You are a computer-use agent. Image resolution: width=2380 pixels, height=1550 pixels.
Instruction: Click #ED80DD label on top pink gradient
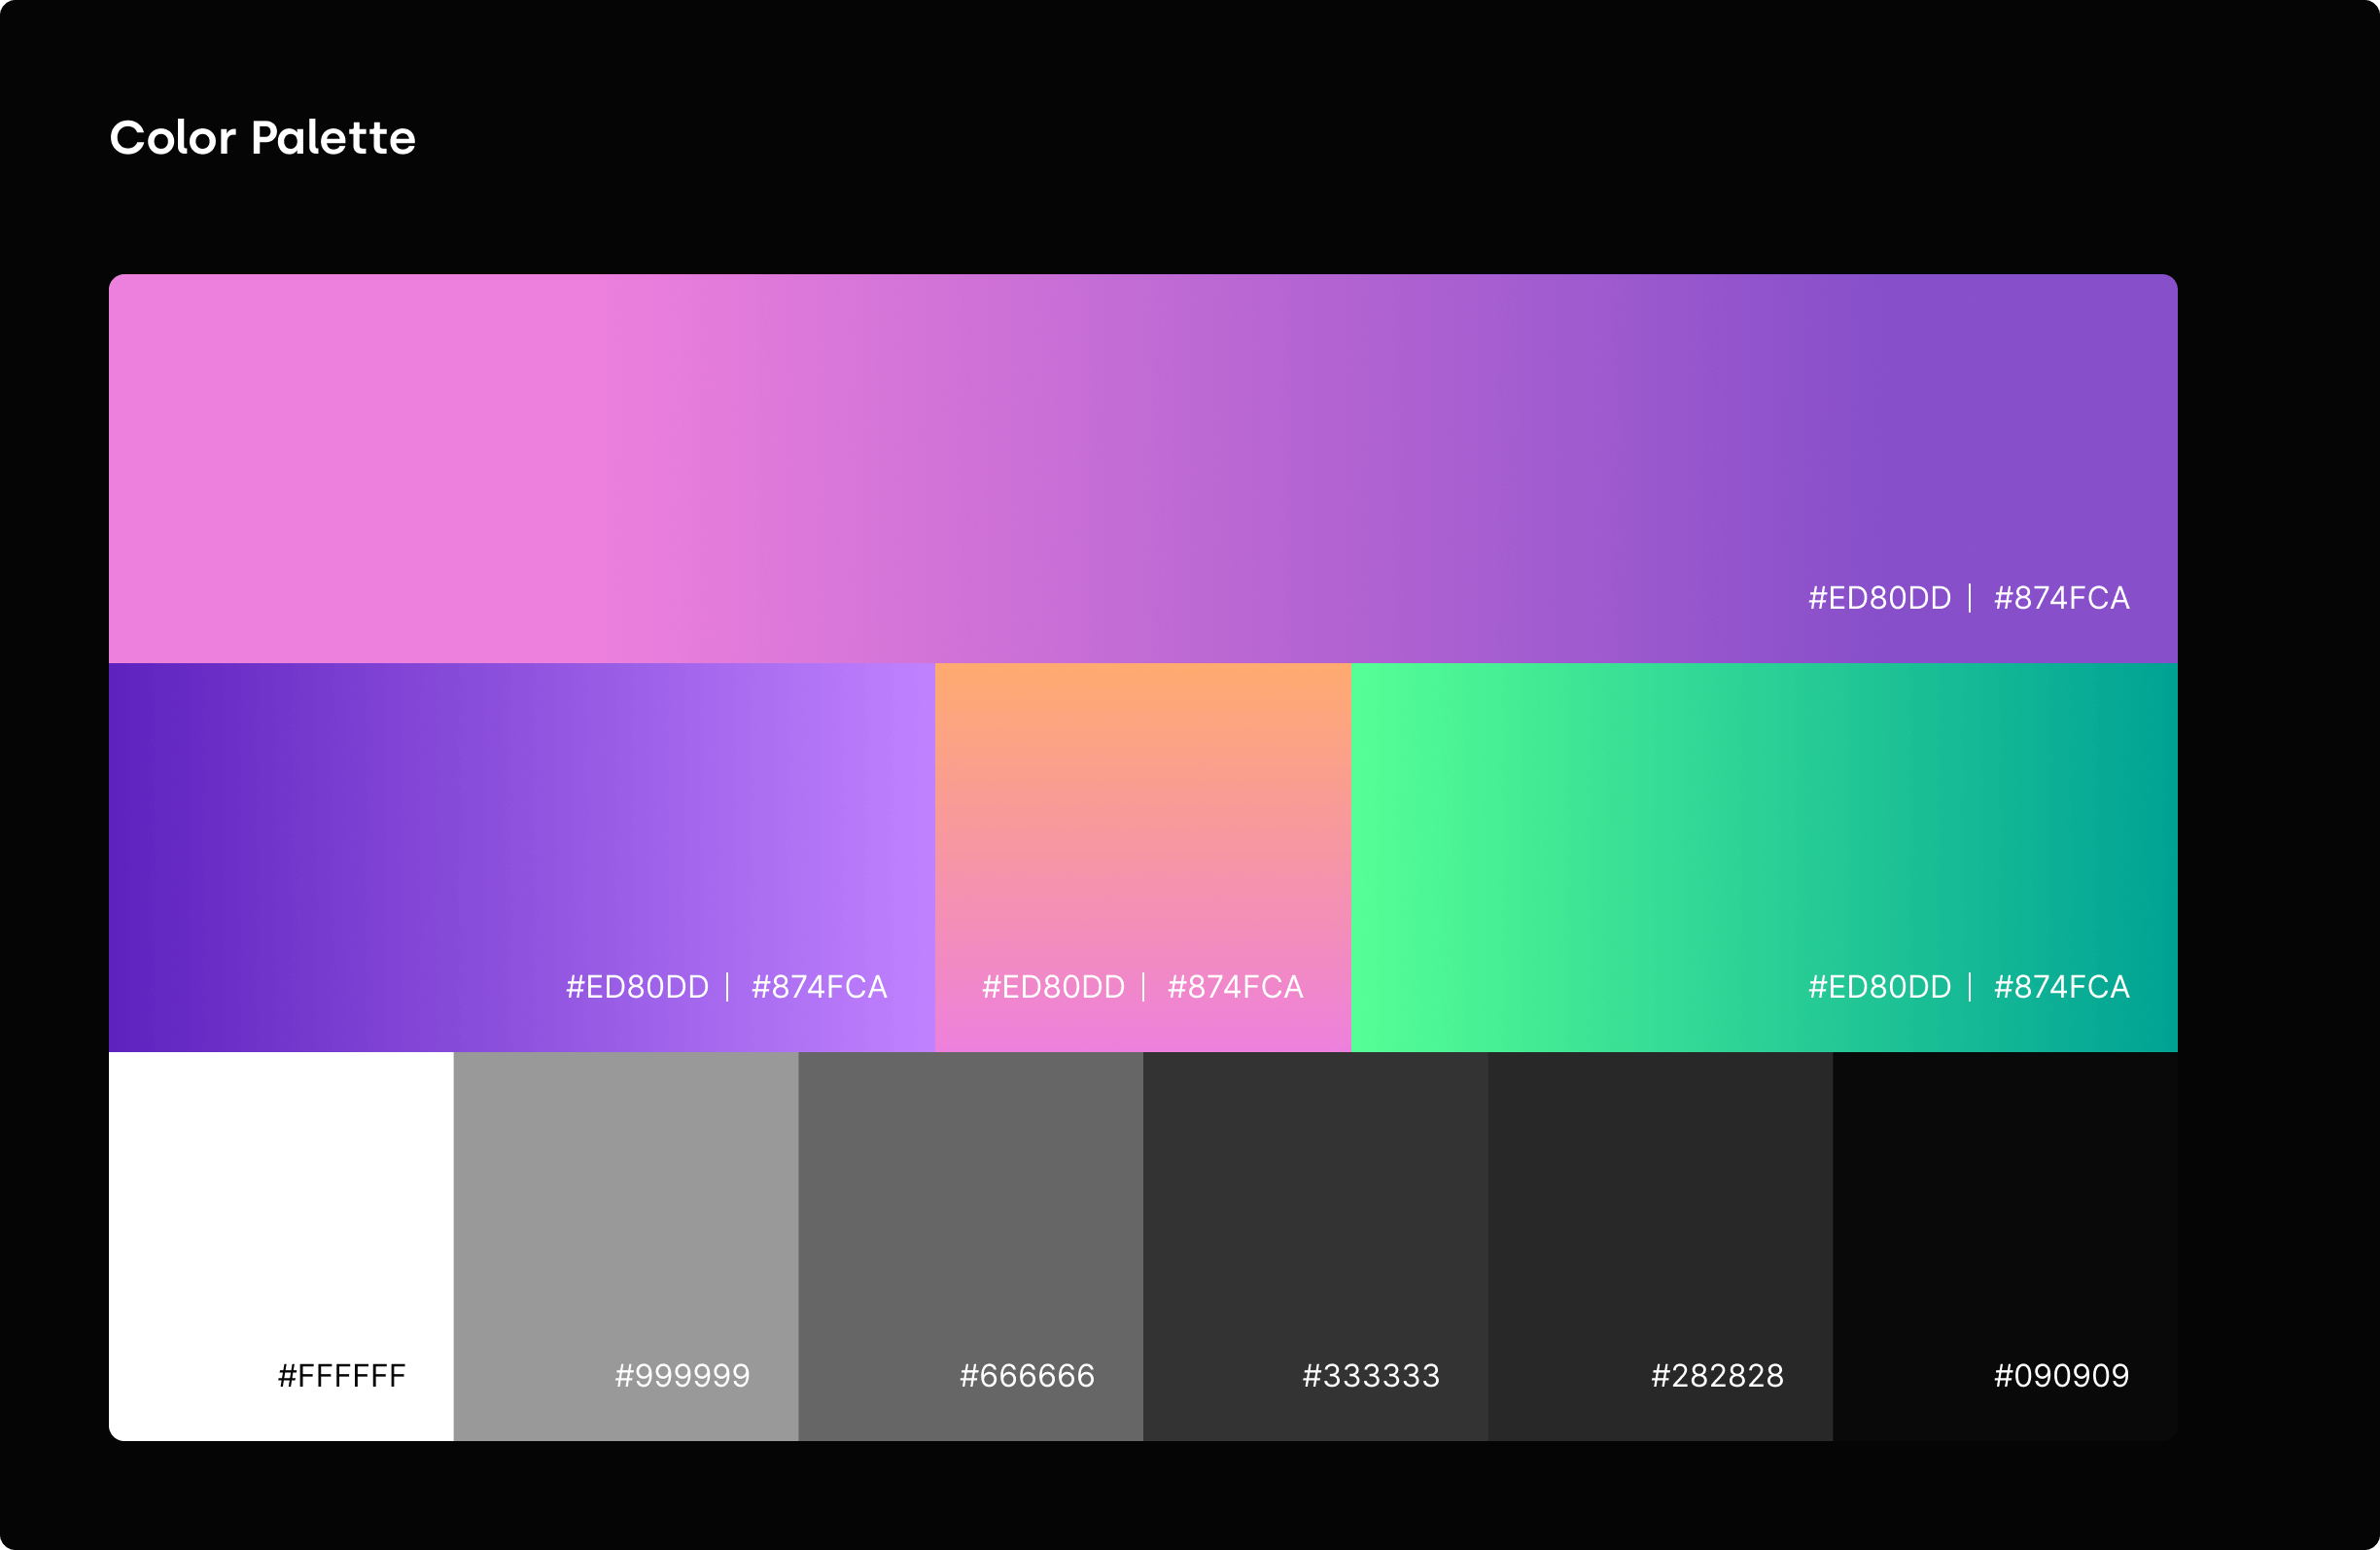coord(1880,598)
